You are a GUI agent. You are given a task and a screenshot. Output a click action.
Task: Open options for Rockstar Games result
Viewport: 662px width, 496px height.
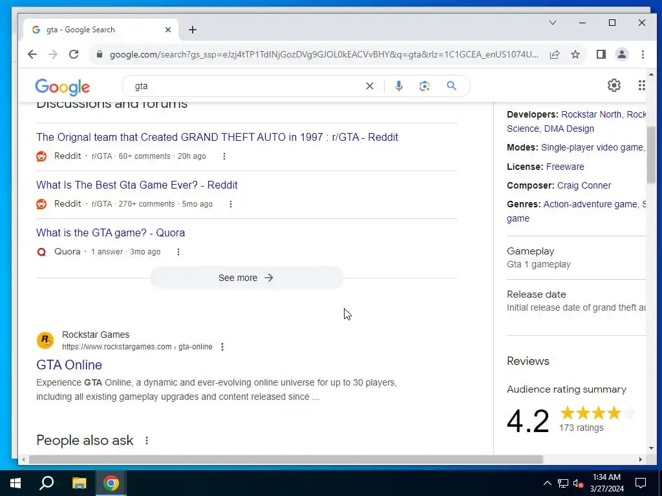pyautogui.click(x=222, y=347)
